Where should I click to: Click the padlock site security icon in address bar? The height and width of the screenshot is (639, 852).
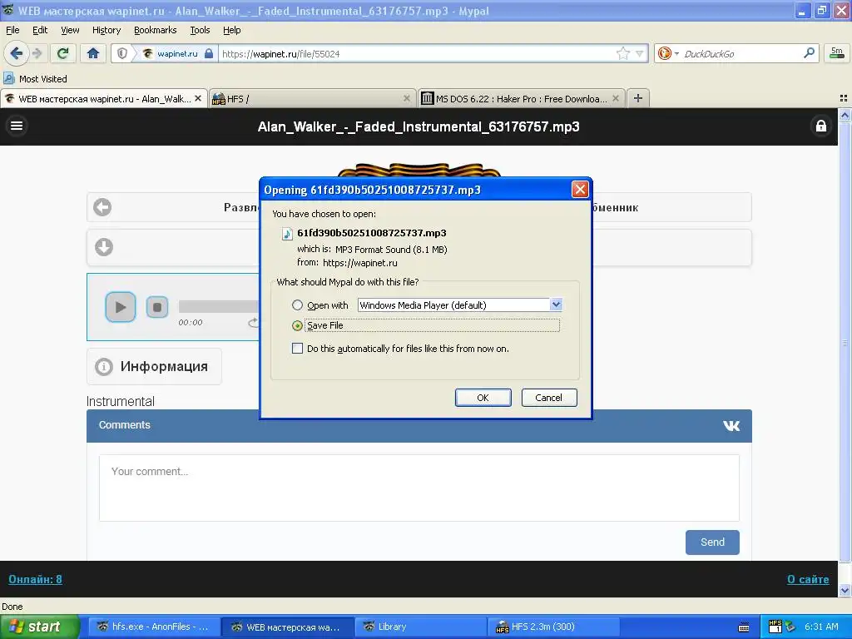(209, 53)
